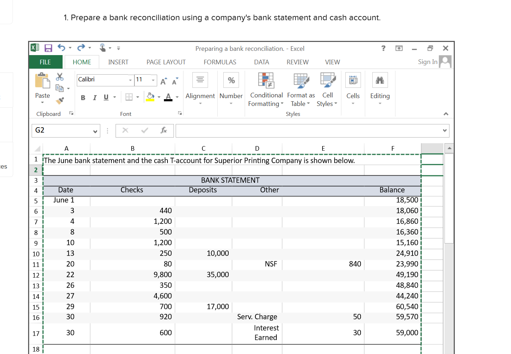Switch to the DATA tab

tap(261, 62)
